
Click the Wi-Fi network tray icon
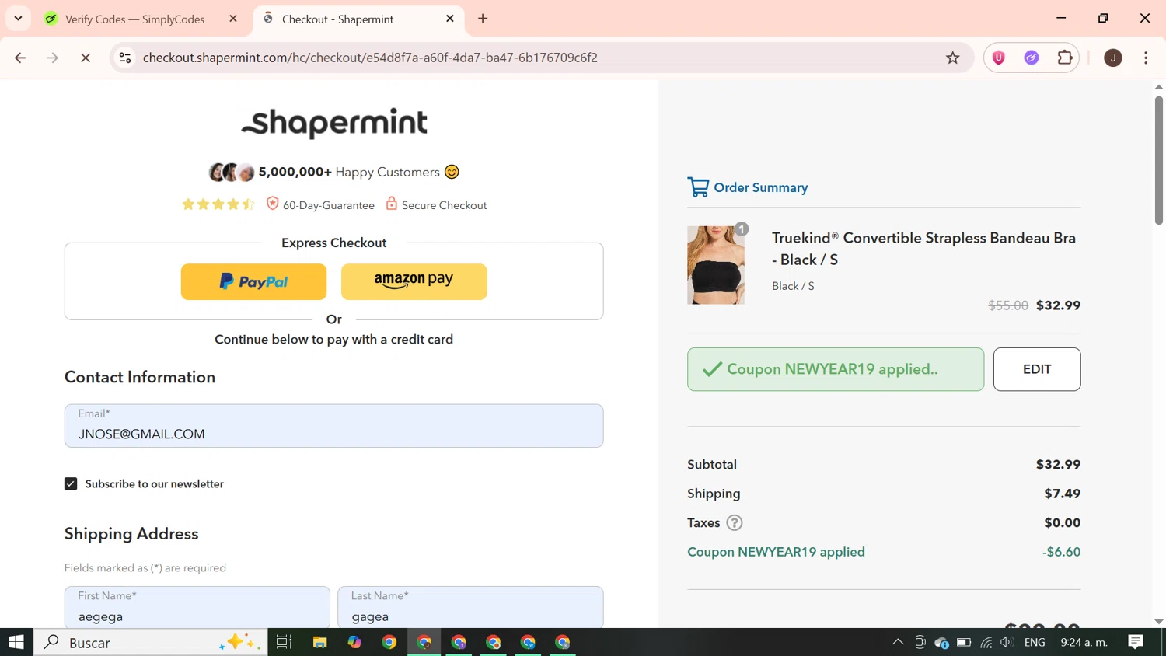pos(986,642)
